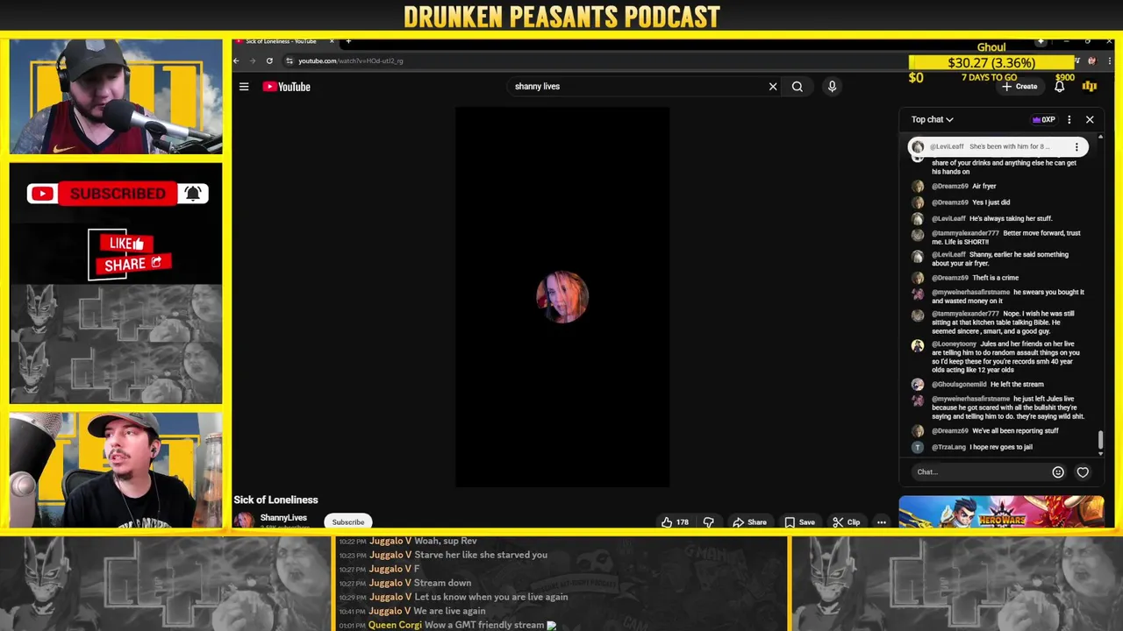Subscribe to ShannyLives channel
The width and height of the screenshot is (1123, 631).
[348, 522]
